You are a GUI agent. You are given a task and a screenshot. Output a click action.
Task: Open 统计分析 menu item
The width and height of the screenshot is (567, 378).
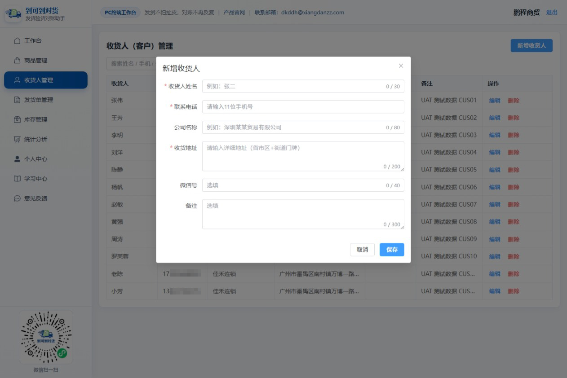[46, 140]
